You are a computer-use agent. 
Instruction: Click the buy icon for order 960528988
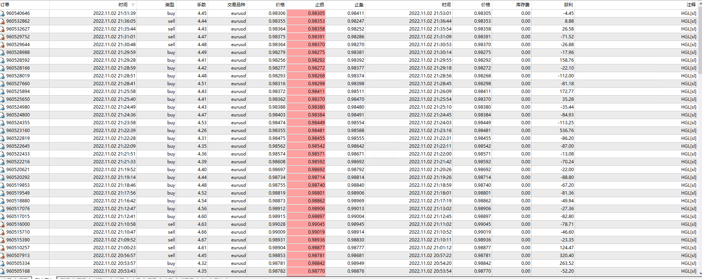(2, 52)
